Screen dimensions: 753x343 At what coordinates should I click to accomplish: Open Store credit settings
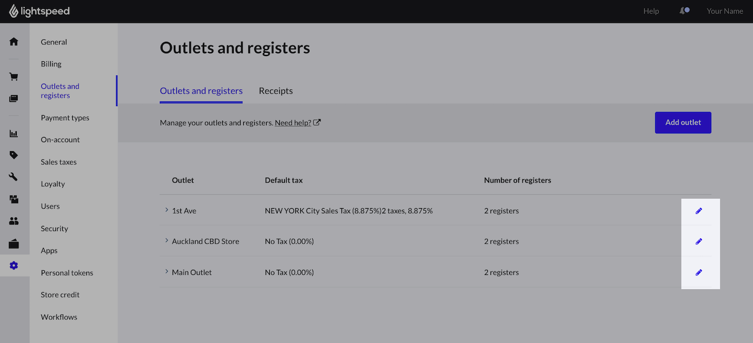60,295
